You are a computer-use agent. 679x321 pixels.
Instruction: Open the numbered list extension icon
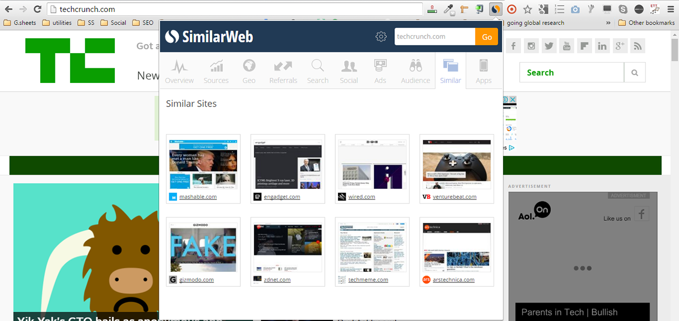click(x=559, y=9)
